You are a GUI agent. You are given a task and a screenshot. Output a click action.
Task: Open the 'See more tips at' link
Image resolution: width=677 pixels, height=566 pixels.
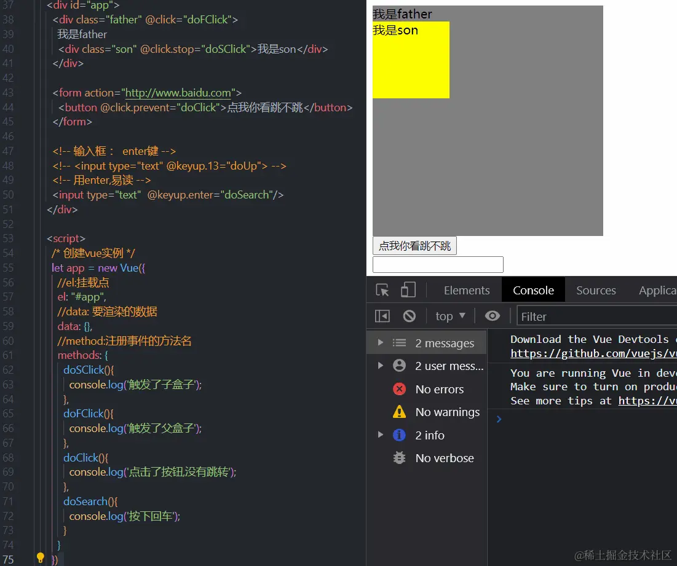click(x=647, y=401)
